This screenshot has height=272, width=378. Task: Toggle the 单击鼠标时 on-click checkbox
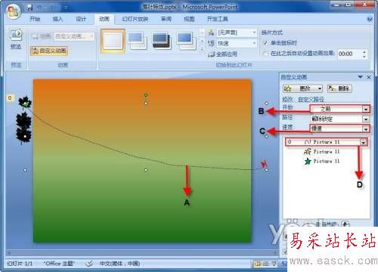pos(265,43)
